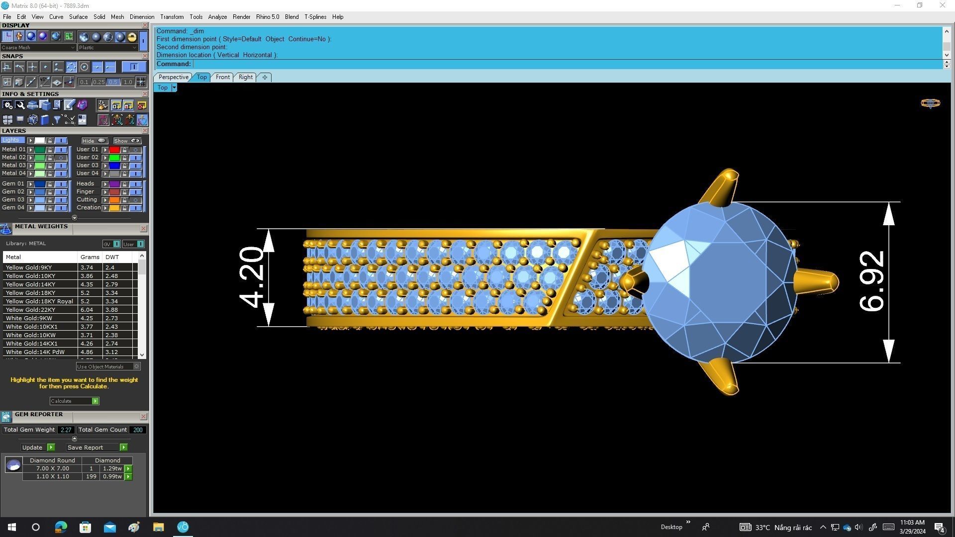Toggle the lock on Gem 01 layer
955x537 pixels.
(x=50, y=184)
